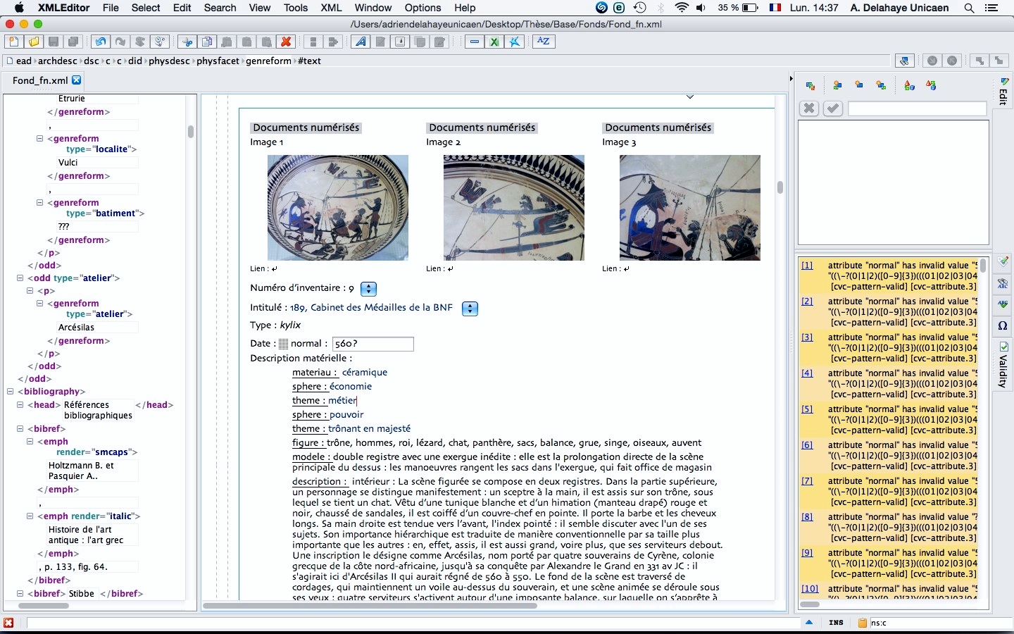
Task: Open the Select menu
Action: coord(146,8)
